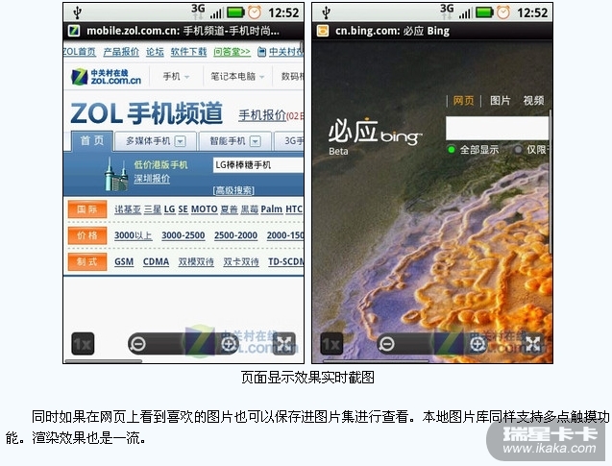This screenshot has height=466, width=612.
Task: Expand 多媒体手机 tab dropdown arrow
Action: pos(181,141)
